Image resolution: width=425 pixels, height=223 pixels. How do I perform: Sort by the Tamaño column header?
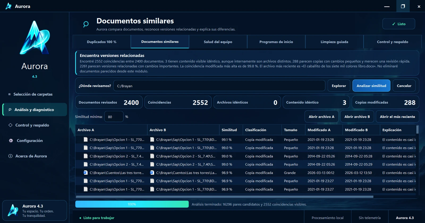click(x=294, y=130)
